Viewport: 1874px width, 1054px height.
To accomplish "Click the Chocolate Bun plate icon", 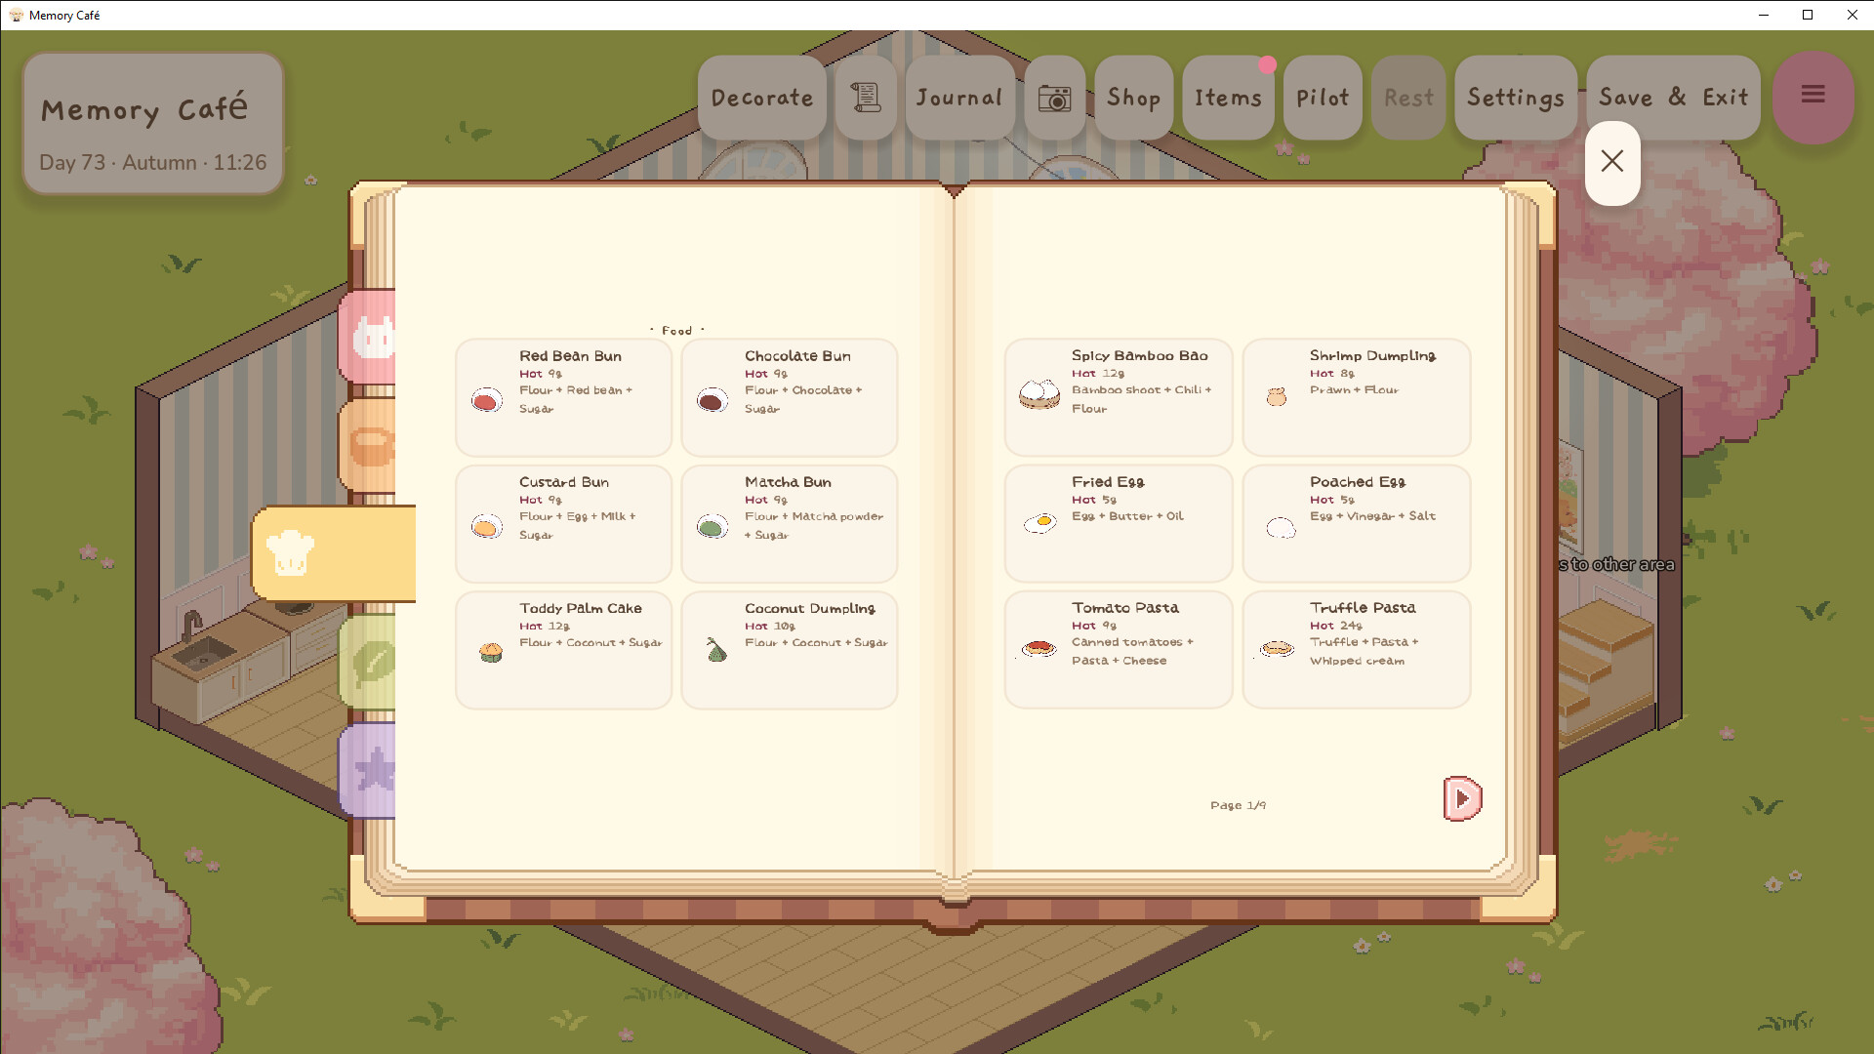I will click(x=713, y=400).
